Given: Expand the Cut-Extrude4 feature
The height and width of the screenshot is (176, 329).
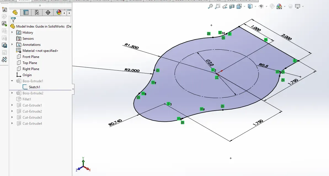Looking at the screenshot, I should tap(12, 123).
